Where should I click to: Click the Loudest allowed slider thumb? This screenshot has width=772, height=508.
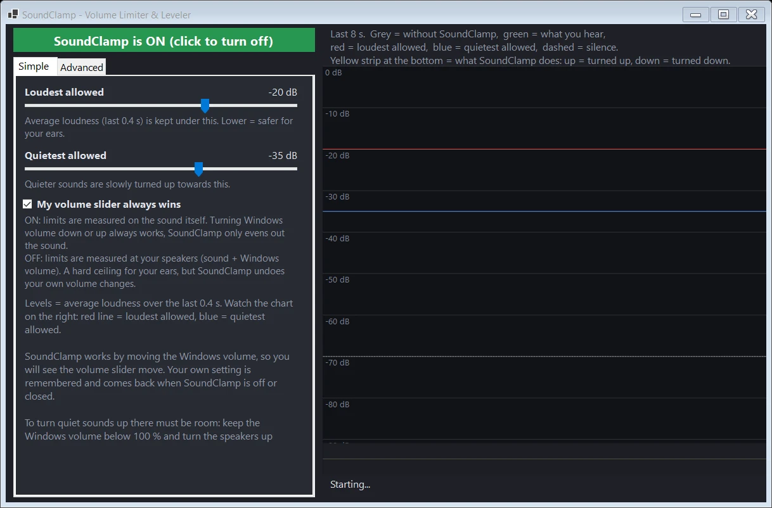[205, 106]
